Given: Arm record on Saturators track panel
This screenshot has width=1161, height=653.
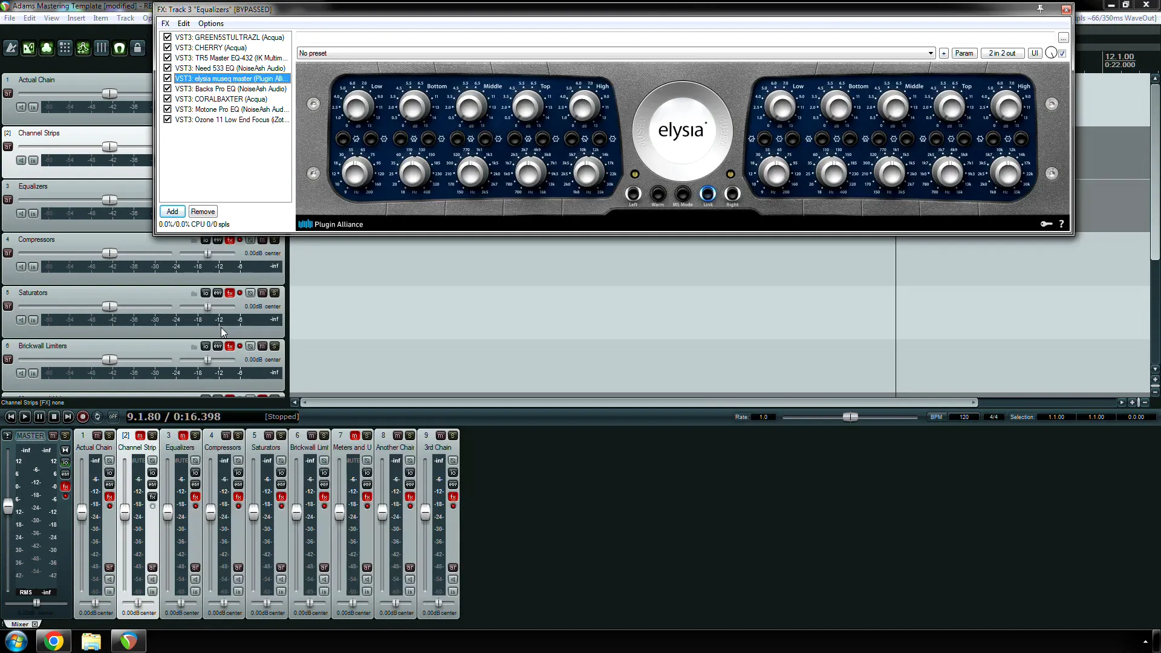Looking at the screenshot, I should (x=8, y=307).
